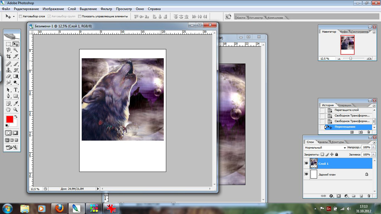Open the Изображение menu

53,9
